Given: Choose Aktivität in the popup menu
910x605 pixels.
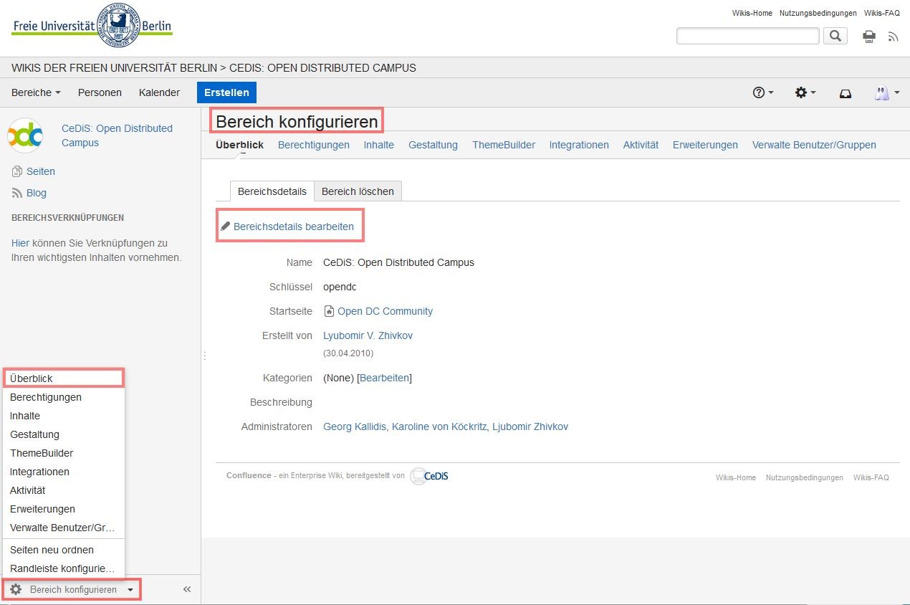Looking at the screenshot, I should click(64, 490).
